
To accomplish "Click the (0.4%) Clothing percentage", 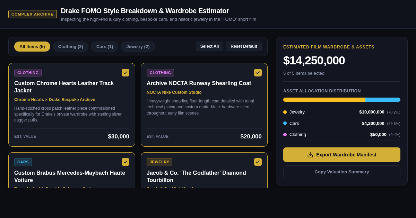I will point(395,135).
